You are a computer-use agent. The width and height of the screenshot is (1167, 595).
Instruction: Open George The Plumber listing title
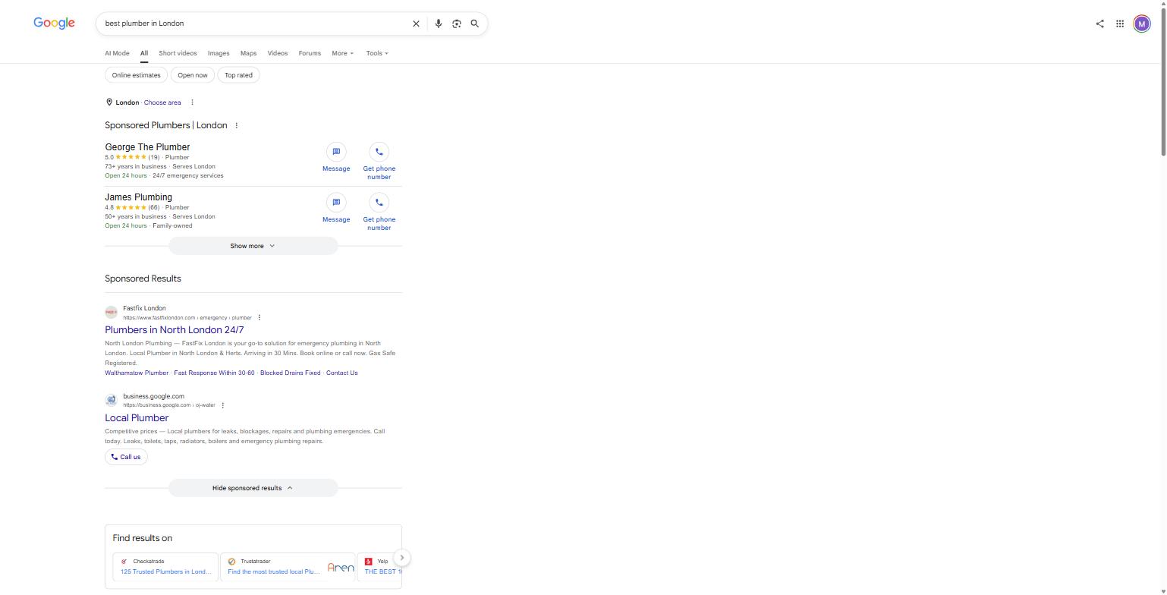tap(147, 147)
